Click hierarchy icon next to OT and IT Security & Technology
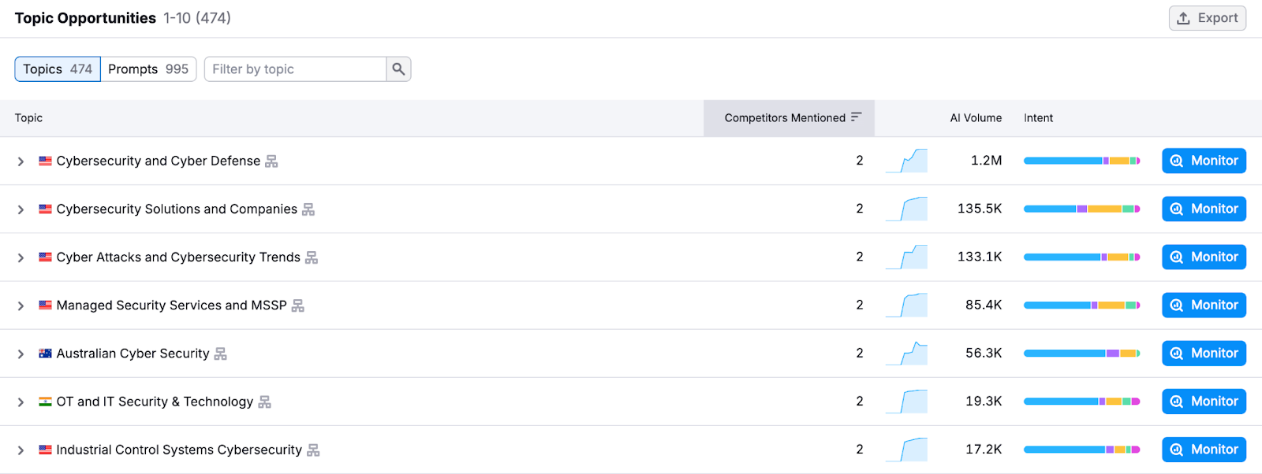 pos(264,402)
